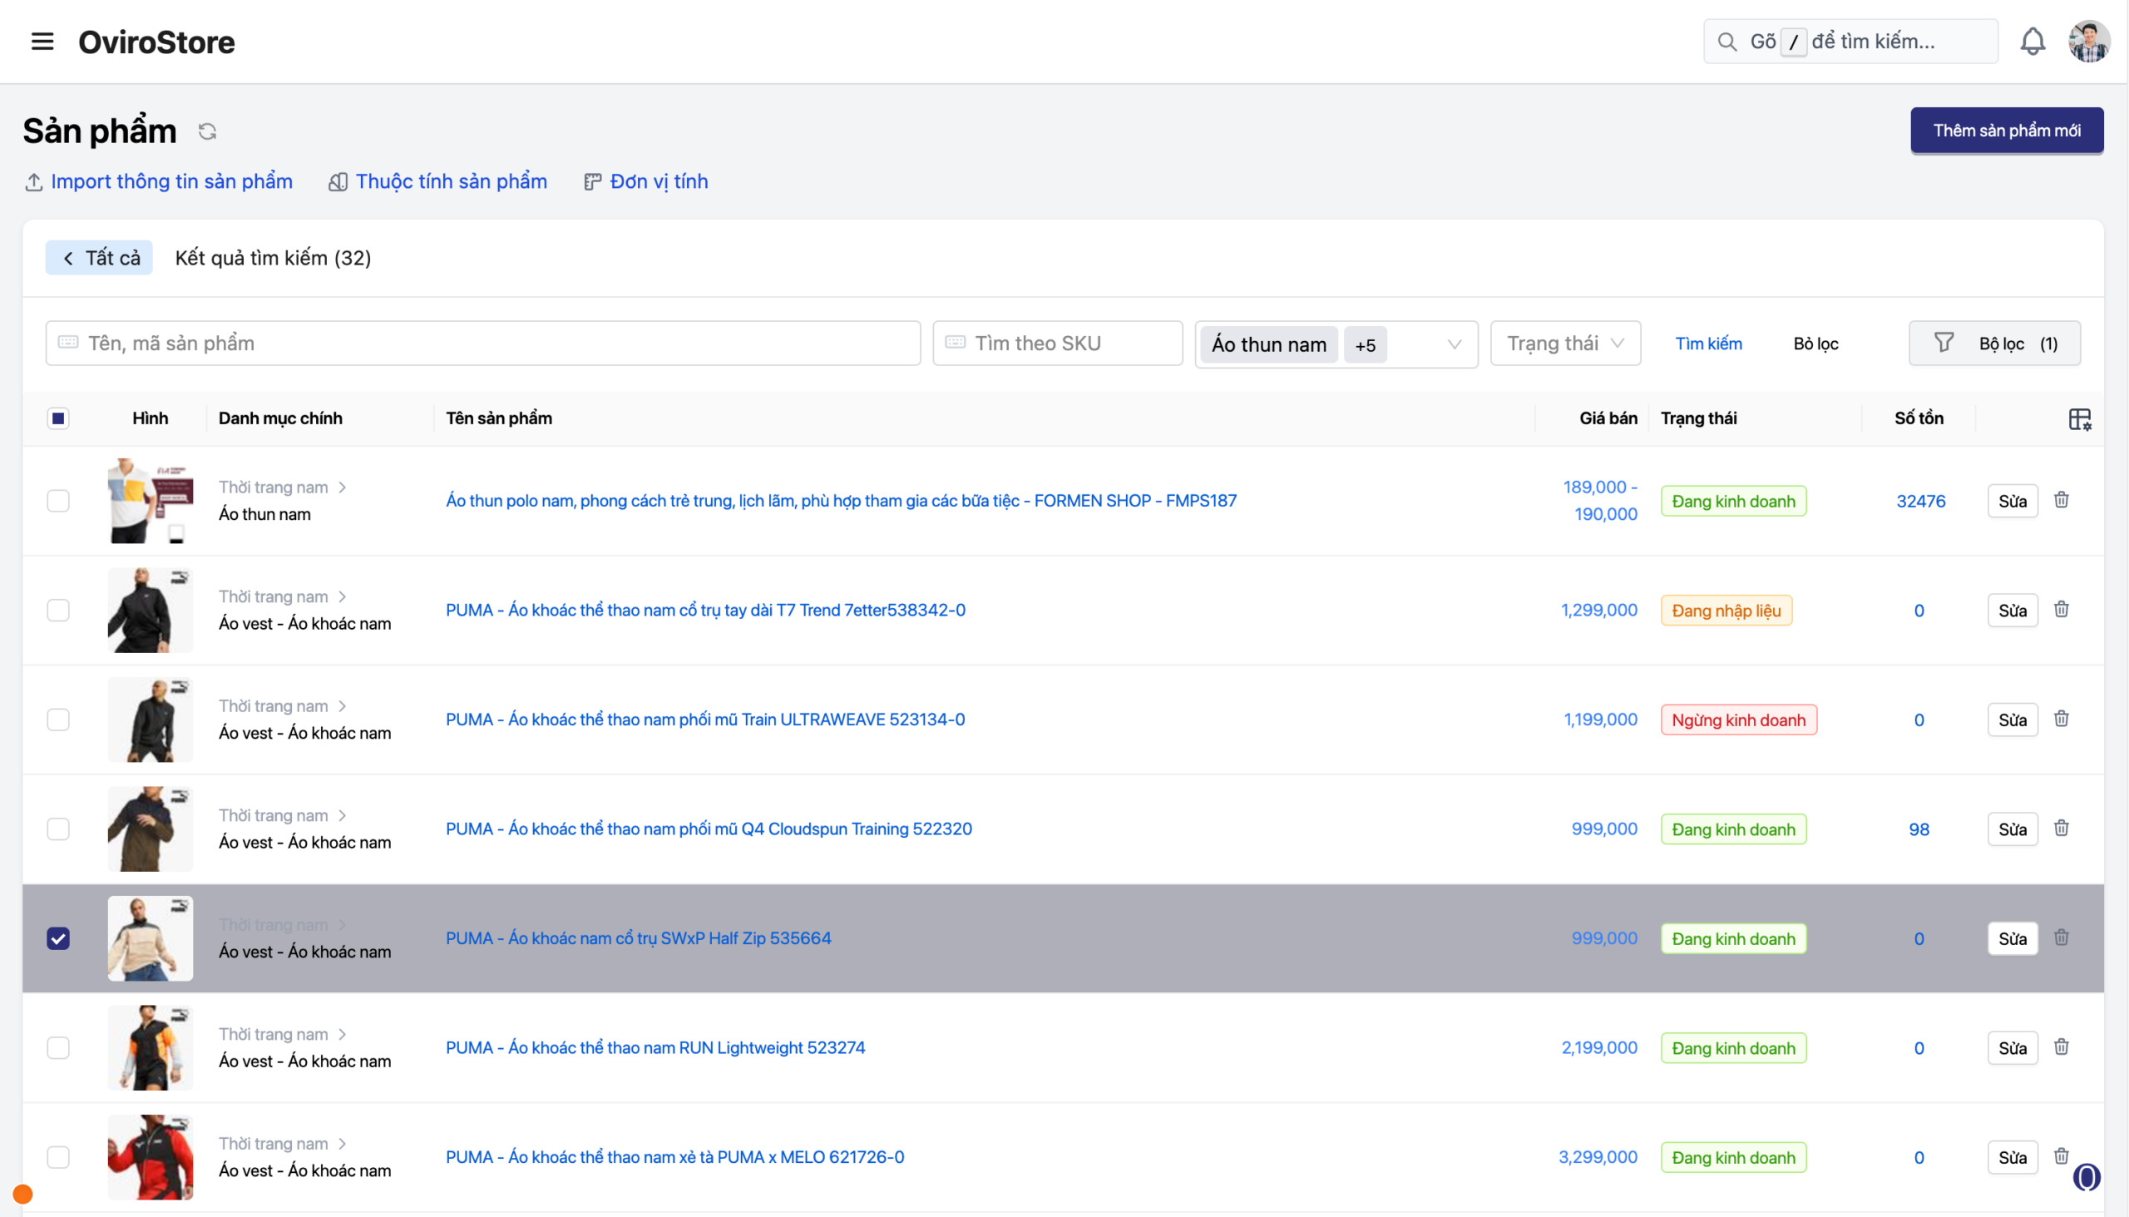The width and height of the screenshot is (2129, 1217).
Task: Open the table column settings icon
Action: pyautogui.click(x=2080, y=418)
